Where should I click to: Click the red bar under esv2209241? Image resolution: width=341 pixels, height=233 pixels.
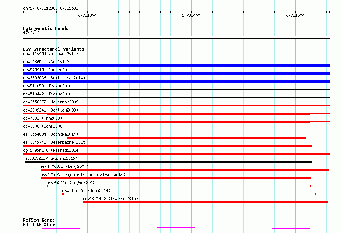[178, 114]
